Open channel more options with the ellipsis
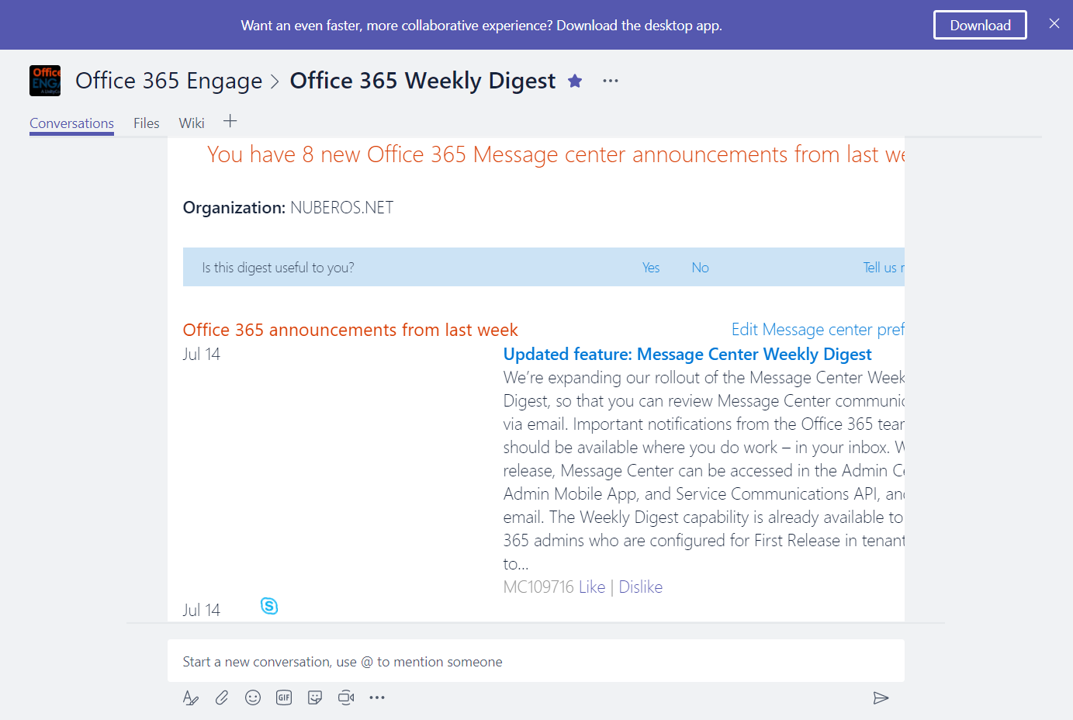The height and width of the screenshot is (720, 1073). [610, 81]
